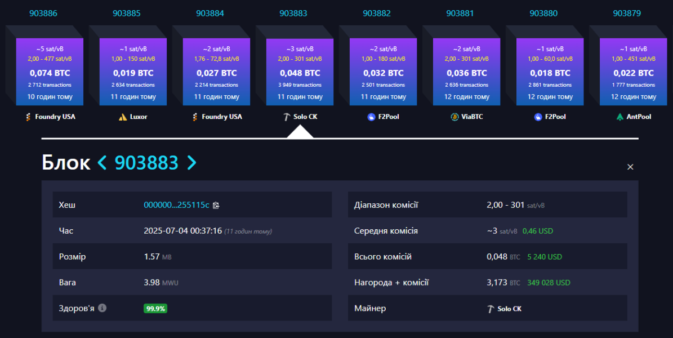Open block height 903885 at top

click(127, 13)
